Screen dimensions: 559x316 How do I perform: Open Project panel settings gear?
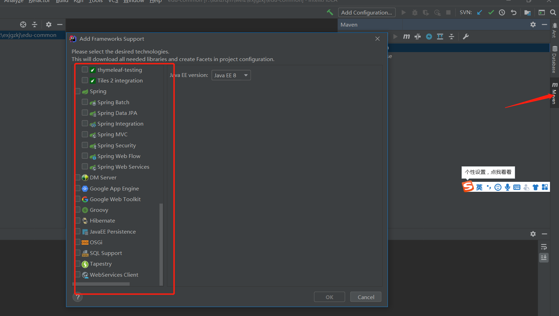49,24
